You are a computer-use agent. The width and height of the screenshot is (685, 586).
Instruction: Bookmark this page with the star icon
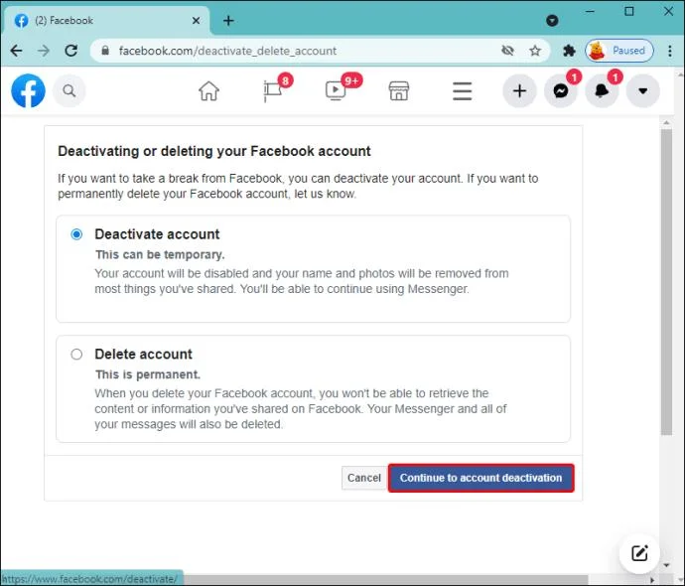[x=535, y=51]
